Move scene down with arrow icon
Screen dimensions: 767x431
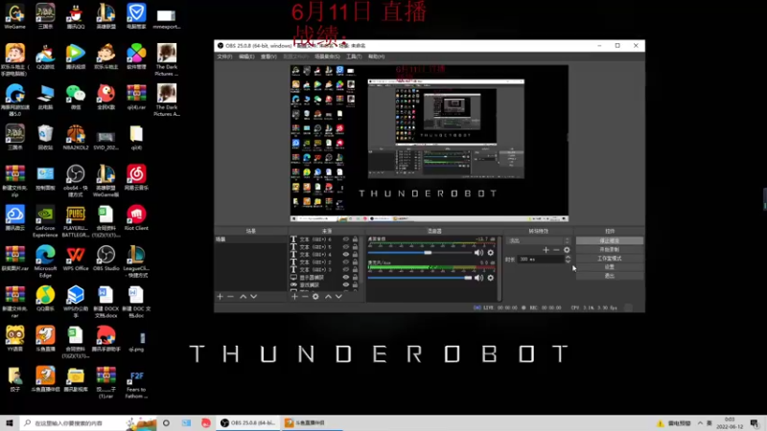pyautogui.click(x=253, y=297)
